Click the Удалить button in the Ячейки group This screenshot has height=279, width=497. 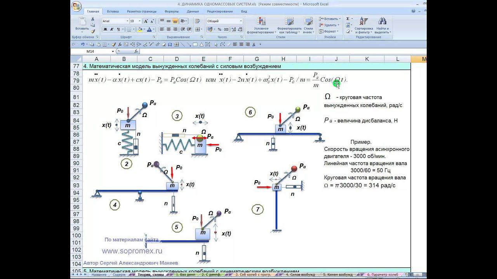point(330,25)
